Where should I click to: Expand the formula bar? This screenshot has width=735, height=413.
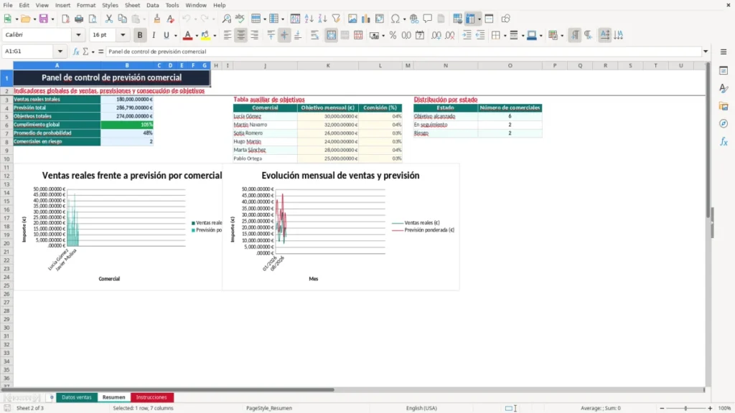point(706,52)
